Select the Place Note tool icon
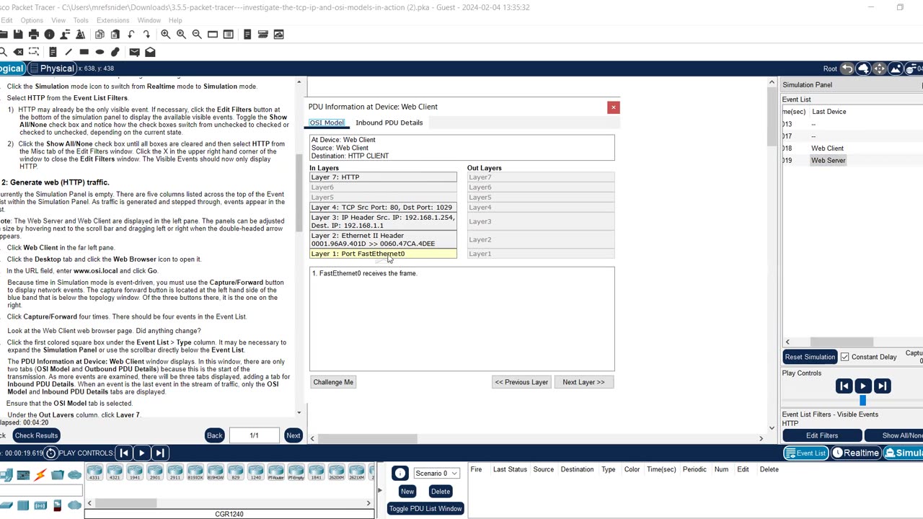The width and height of the screenshot is (923, 519). tap(53, 52)
